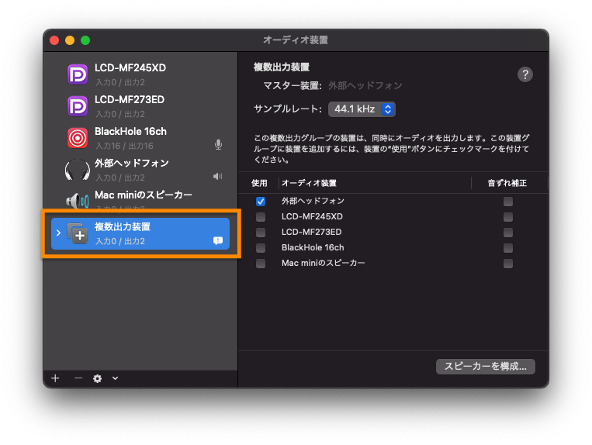Click the 外部ヘッドフォン headphones icon
Image resolution: width=592 pixels, height=445 pixels.
[78, 170]
